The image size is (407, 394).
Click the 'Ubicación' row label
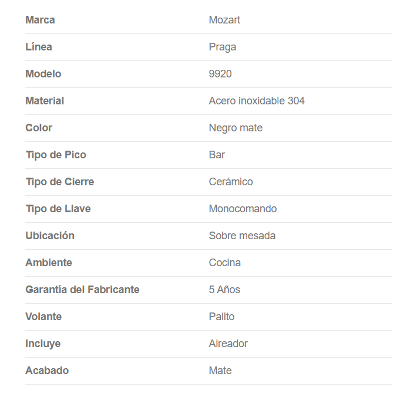click(50, 236)
